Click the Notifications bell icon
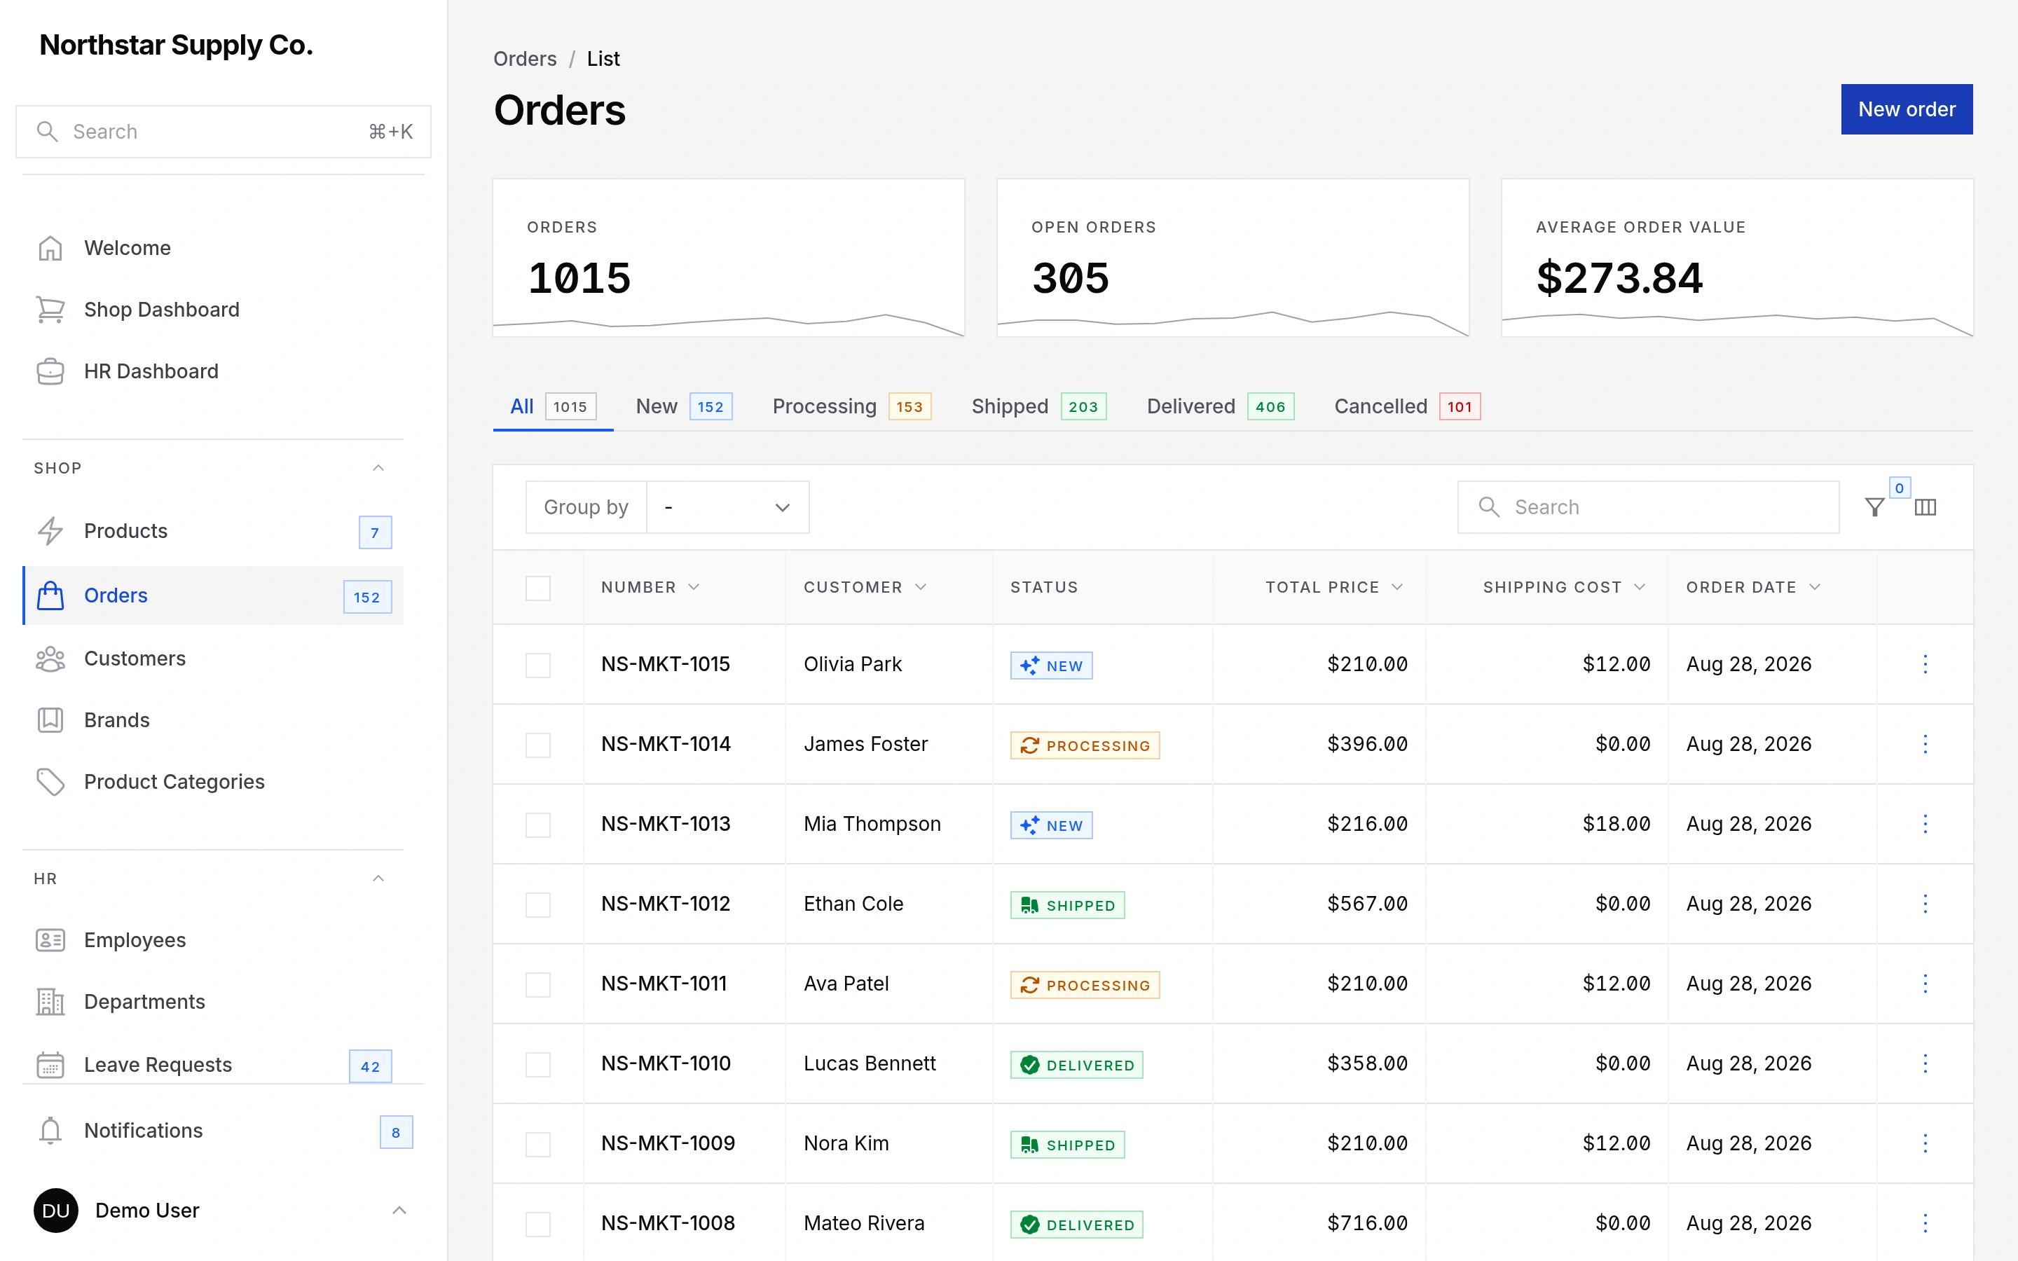 tap(50, 1130)
